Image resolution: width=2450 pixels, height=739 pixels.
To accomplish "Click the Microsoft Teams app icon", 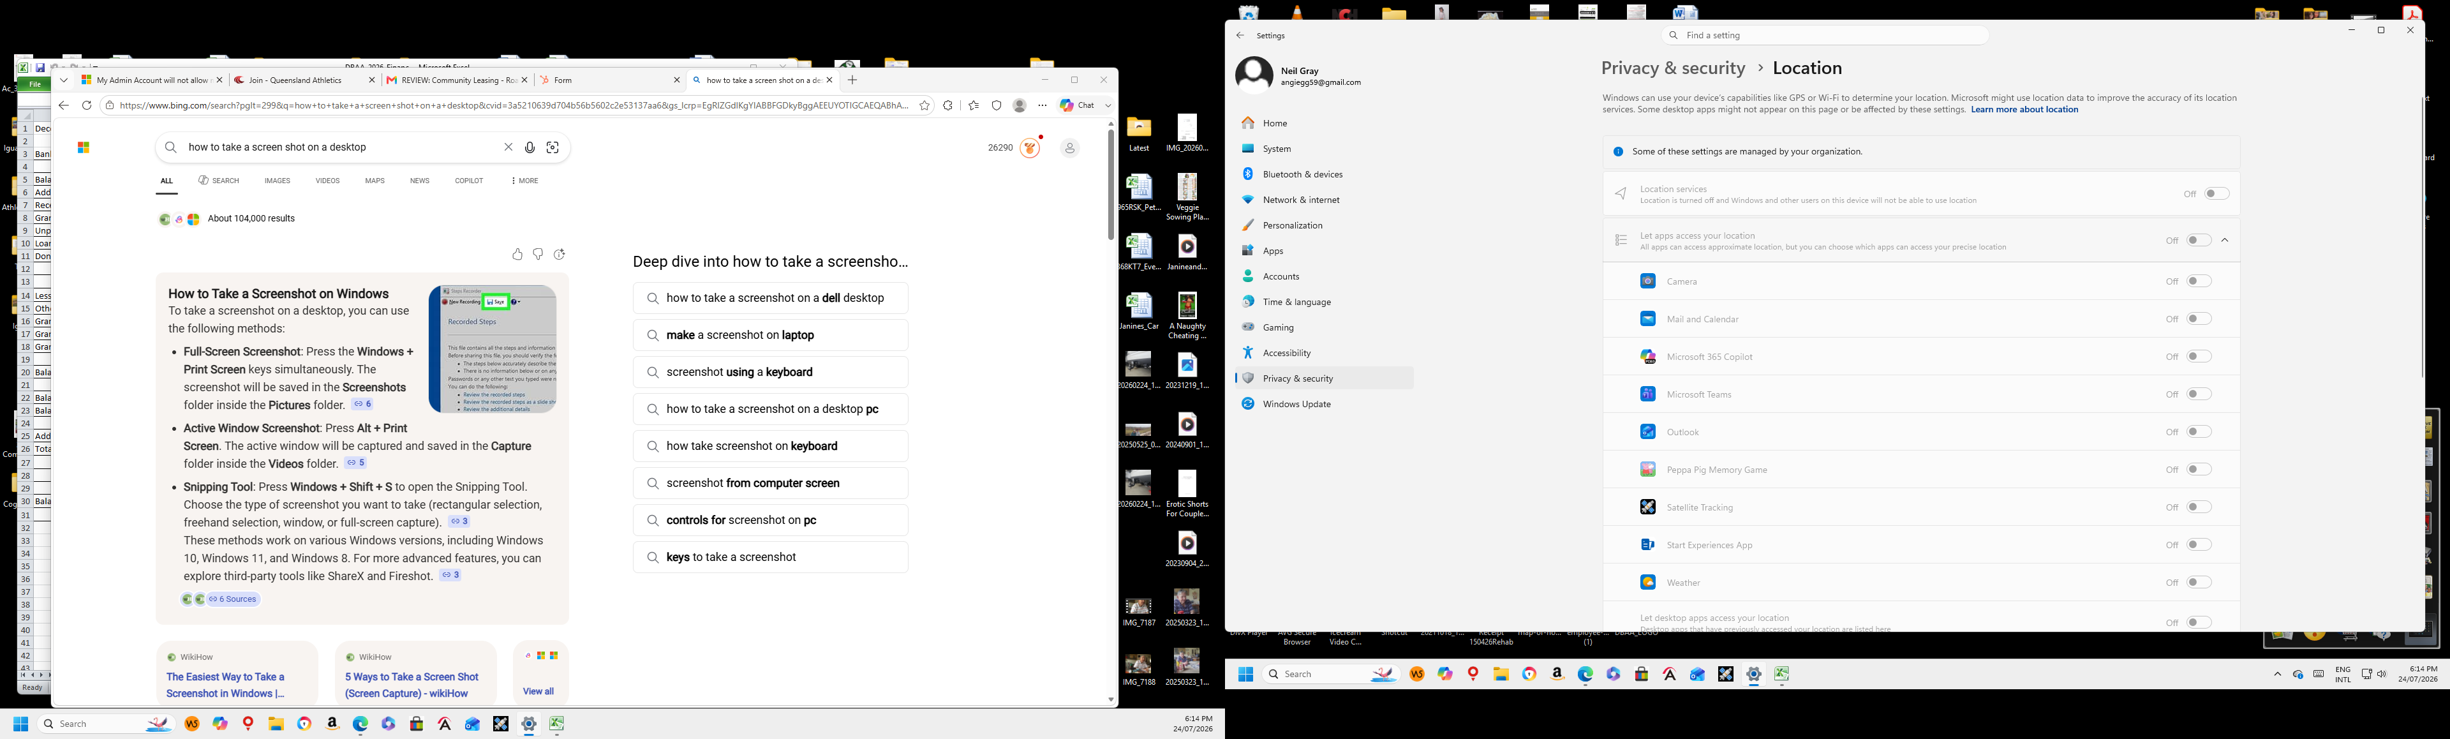I will [1648, 394].
